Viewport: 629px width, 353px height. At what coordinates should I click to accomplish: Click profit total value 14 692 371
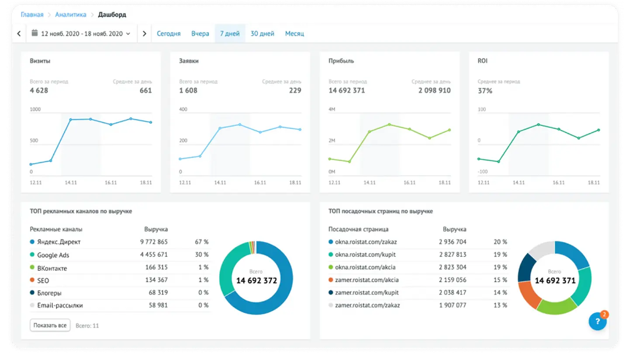pos(347,90)
